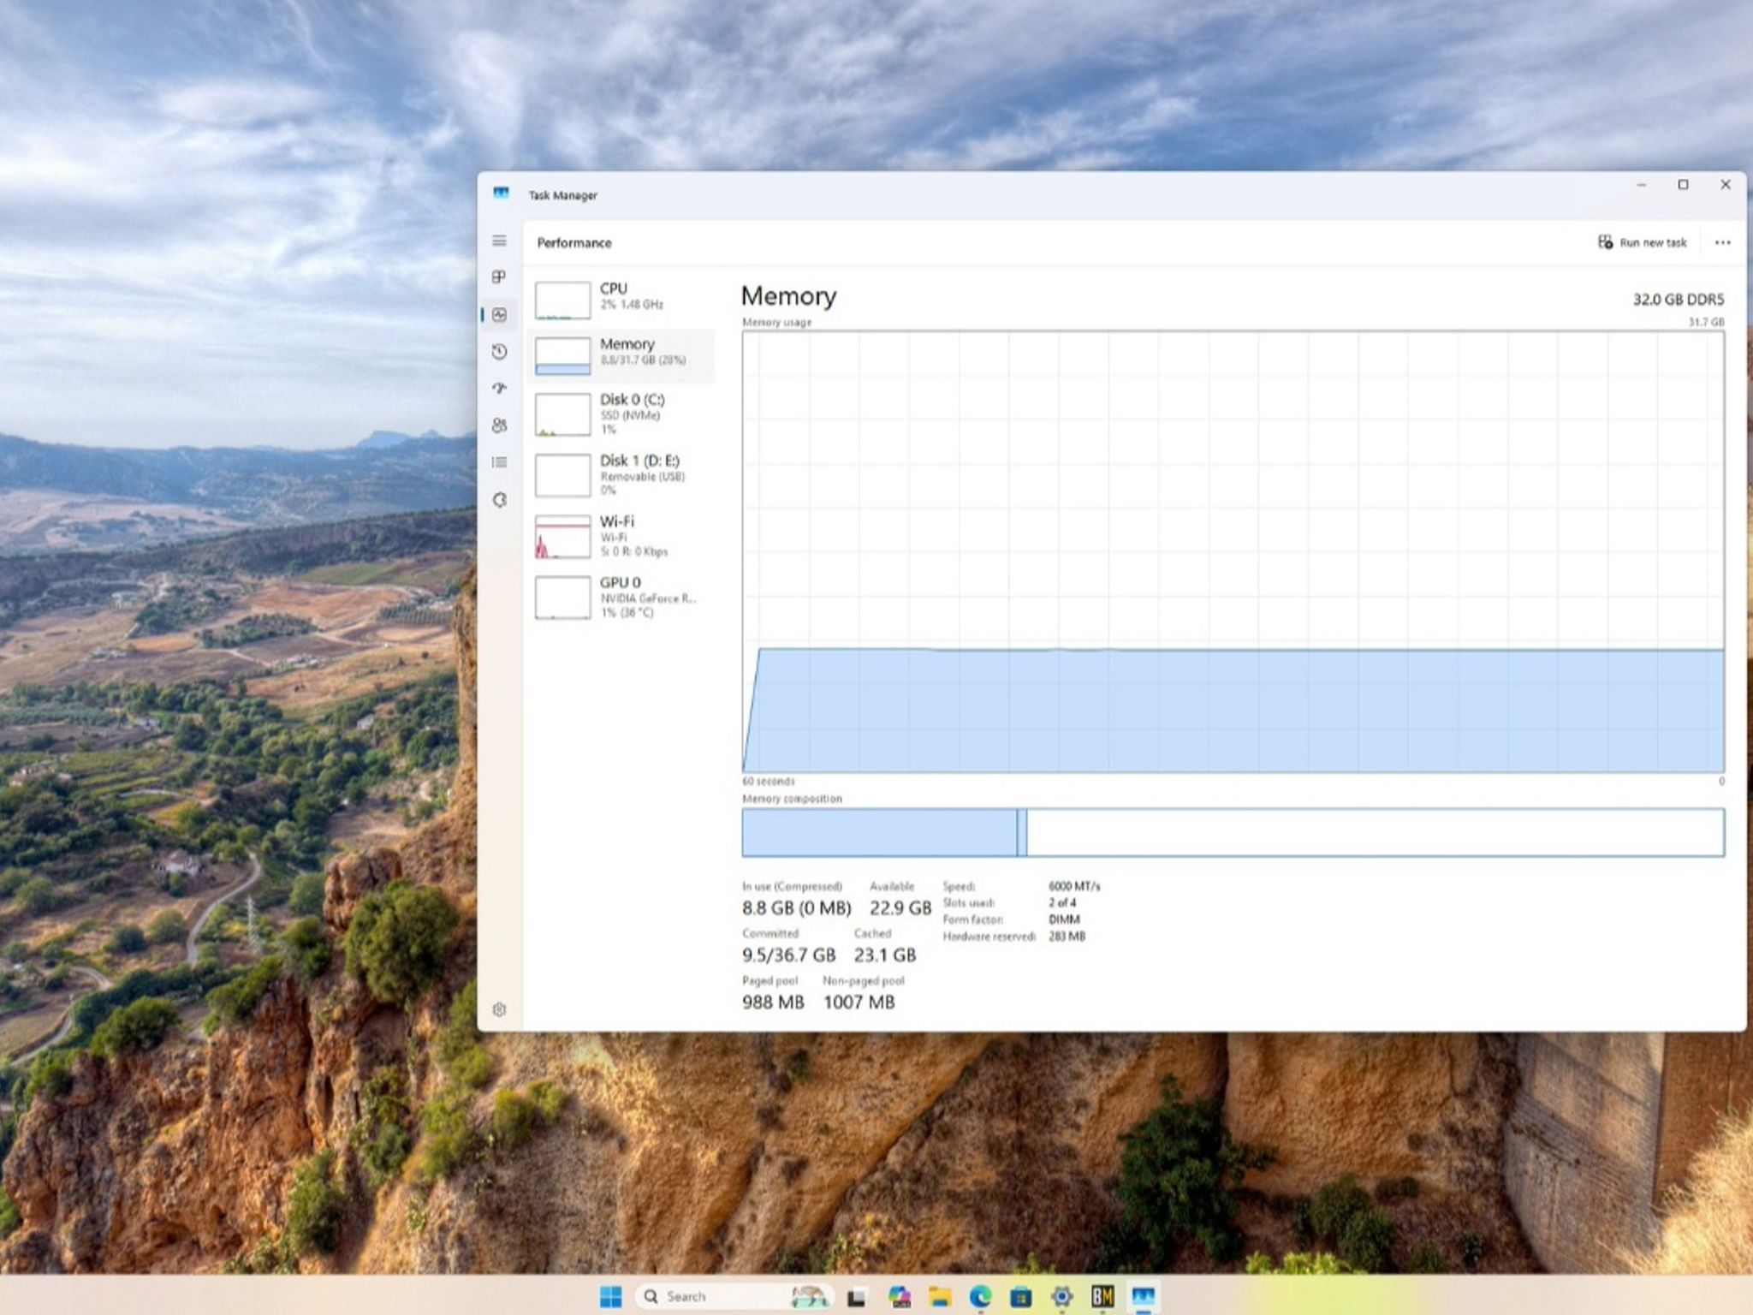1753x1315 pixels.
Task: Select the GPU 0 entry
Action: tap(621, 596)
